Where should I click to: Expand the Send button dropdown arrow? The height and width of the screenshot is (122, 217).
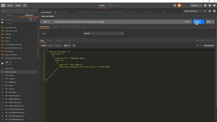203,22
